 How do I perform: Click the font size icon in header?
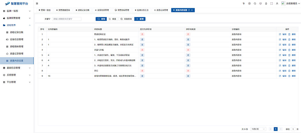(x=244, y=3)
